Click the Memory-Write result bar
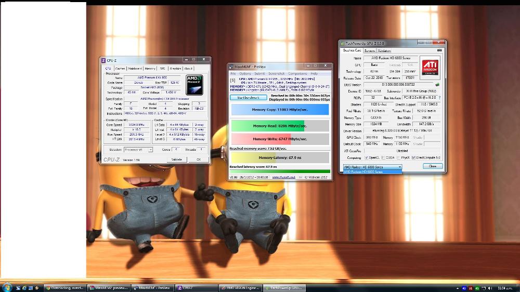520x292 pixels. 280,139
